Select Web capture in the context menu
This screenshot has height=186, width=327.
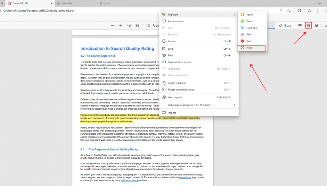pos(199,97)
